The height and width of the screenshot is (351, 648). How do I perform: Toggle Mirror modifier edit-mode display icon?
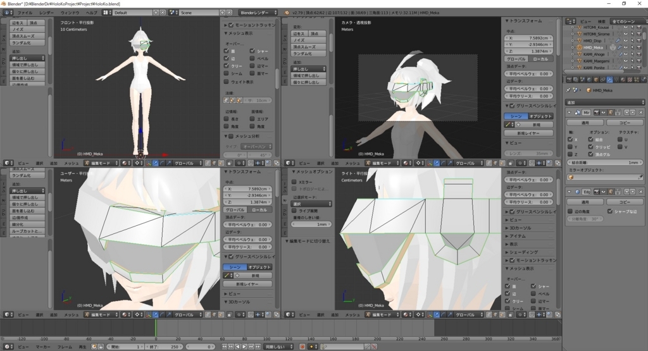point(611,113)
